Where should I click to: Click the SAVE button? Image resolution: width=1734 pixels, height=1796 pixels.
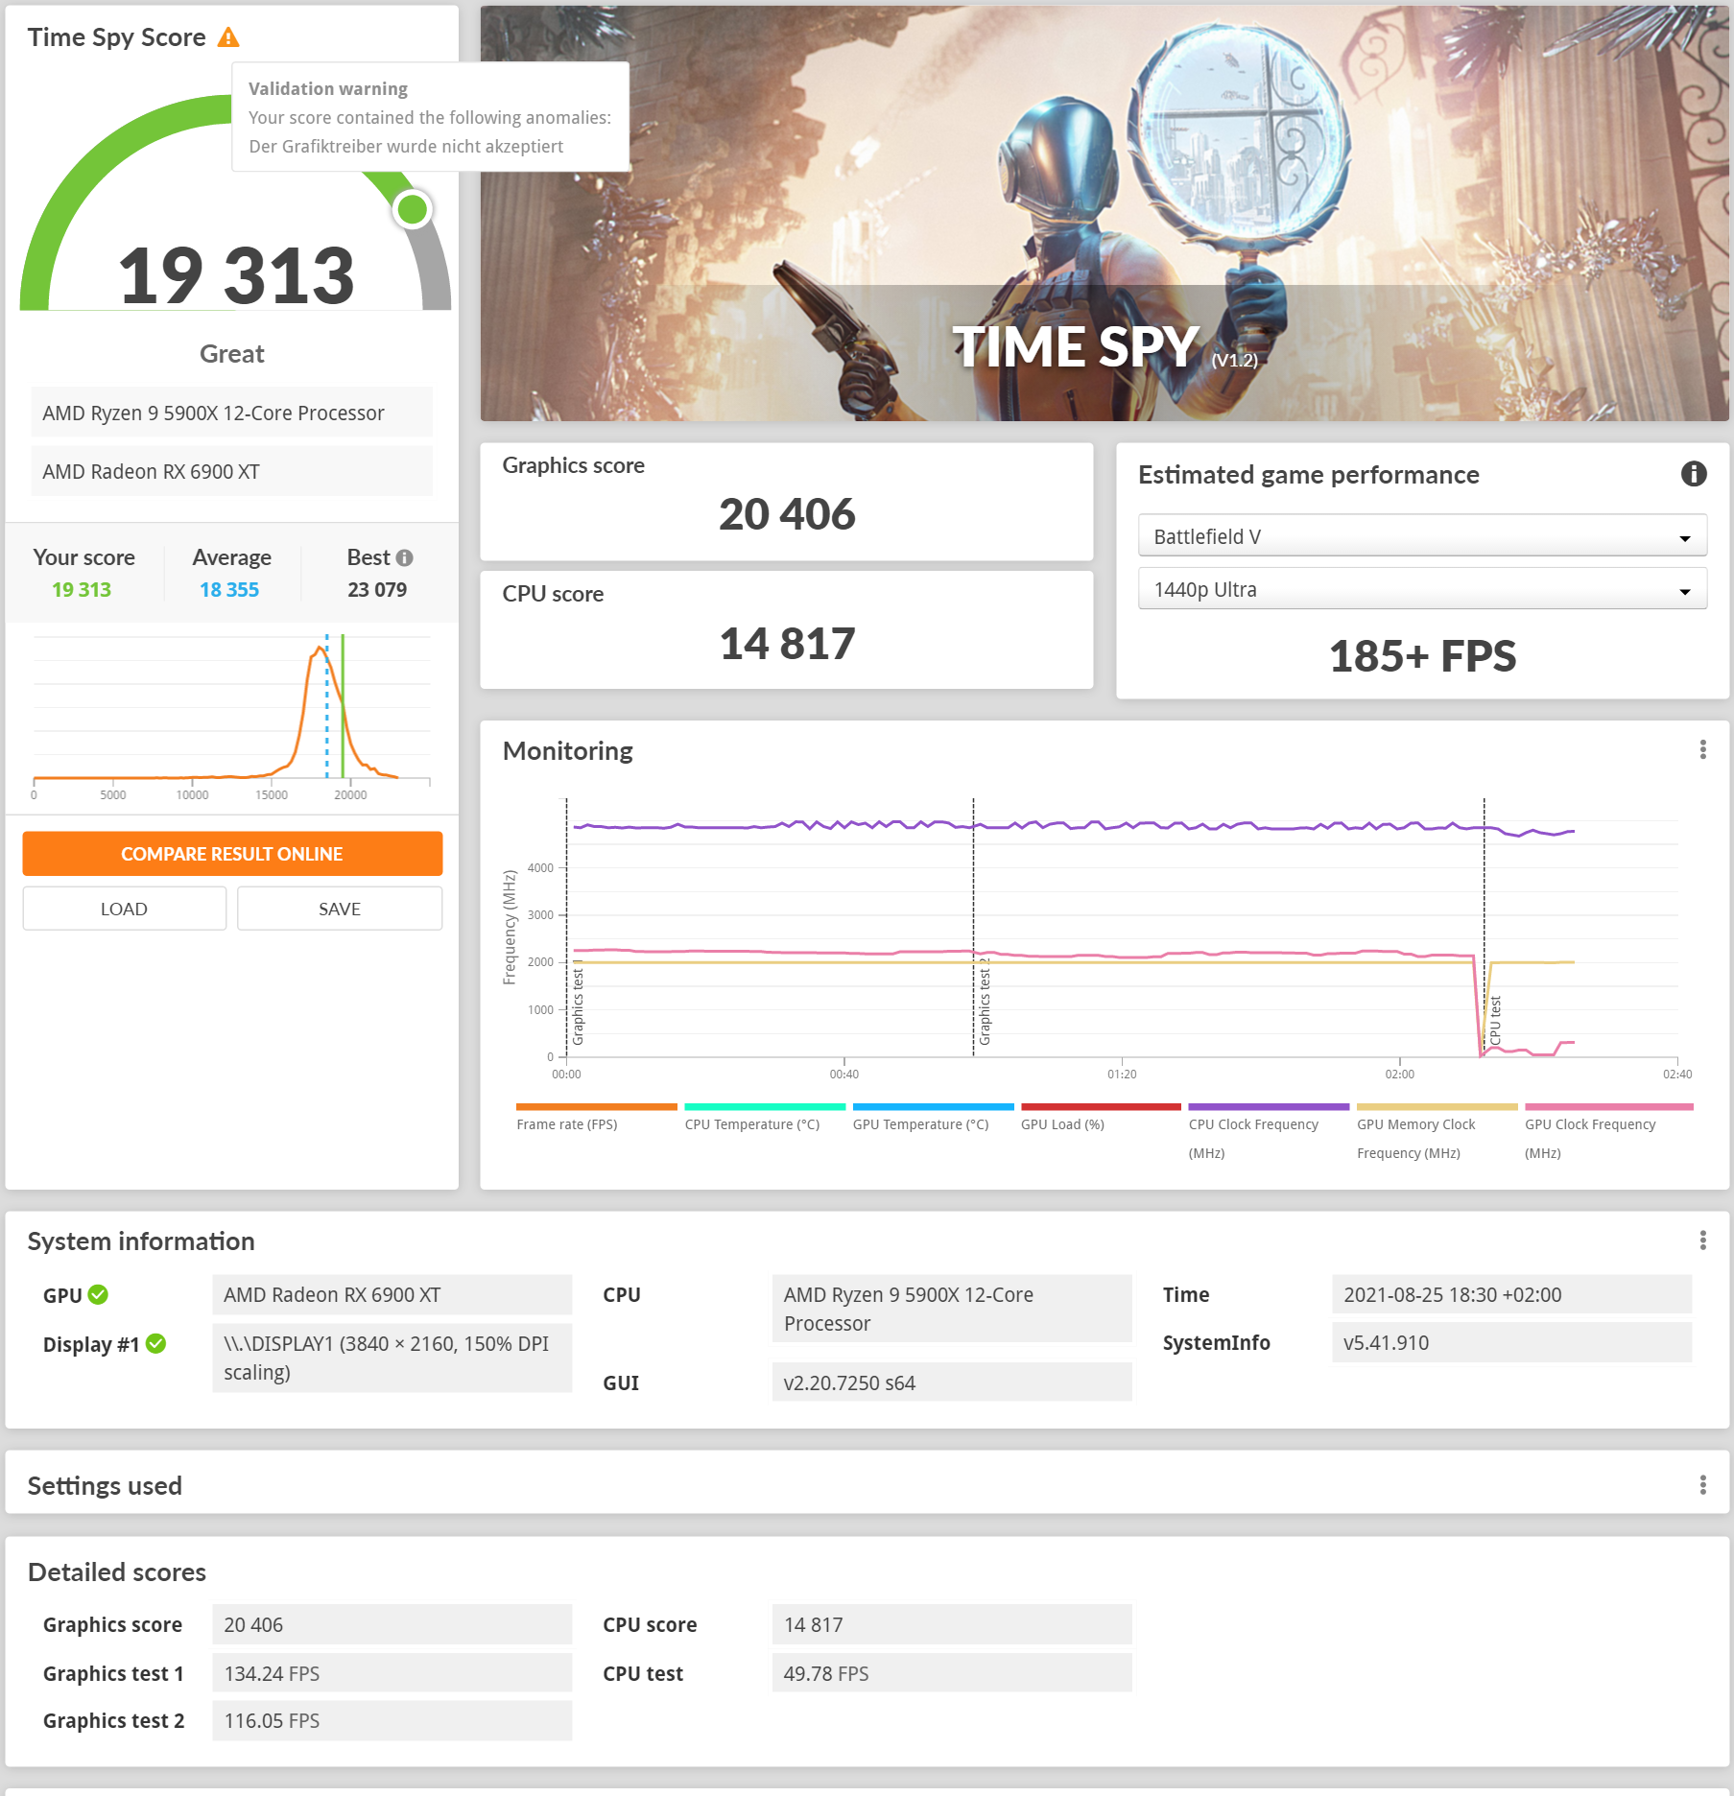[x=340, y=909]
